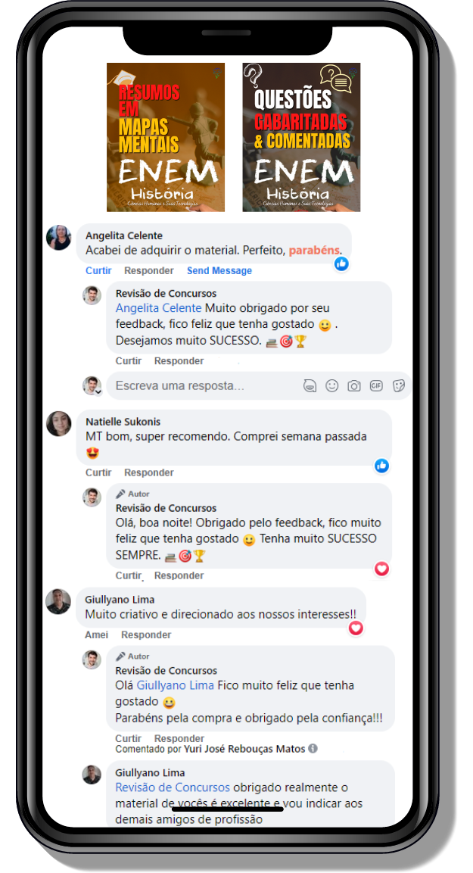View heart reaction on Giullyano Lima's comment

[x=356, y=628]
